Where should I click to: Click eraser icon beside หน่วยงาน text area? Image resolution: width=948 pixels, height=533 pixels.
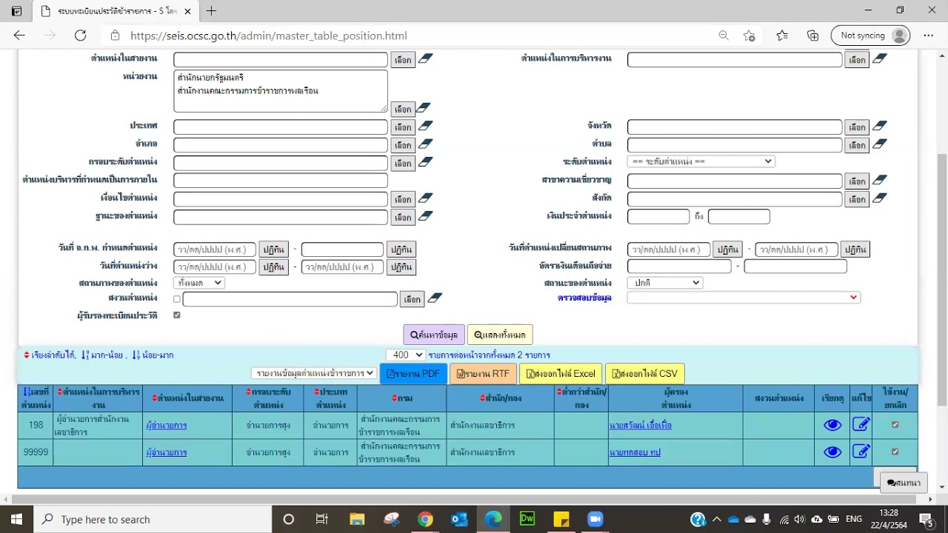coord(423,108)
